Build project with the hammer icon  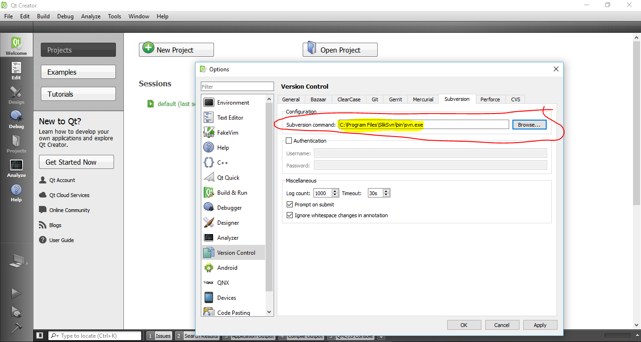[16, 328]
